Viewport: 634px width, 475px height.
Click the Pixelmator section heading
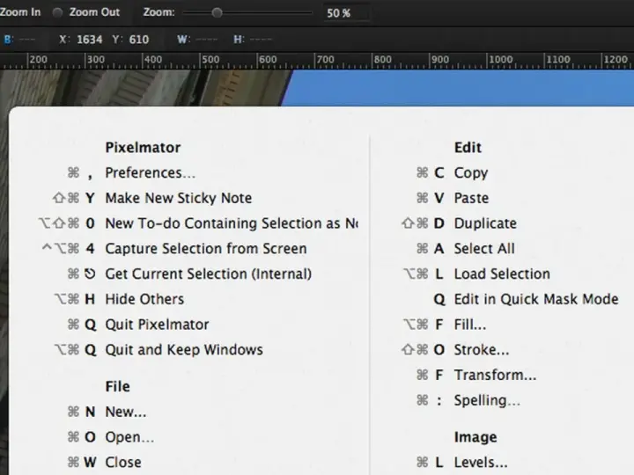[x=143, y=148]
